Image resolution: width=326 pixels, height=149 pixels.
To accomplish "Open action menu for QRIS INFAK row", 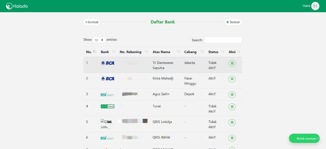I will (232, 138).
